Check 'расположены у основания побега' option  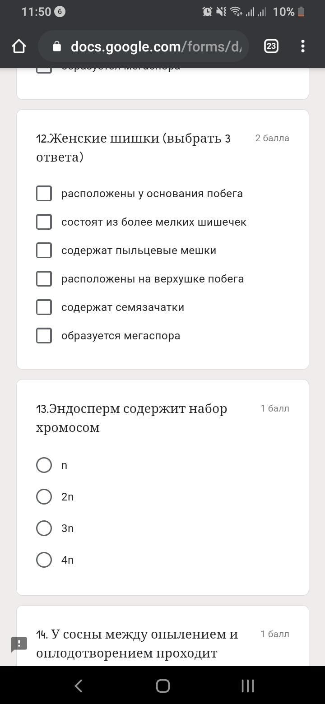pyautogui.click(x=44, y=194)
